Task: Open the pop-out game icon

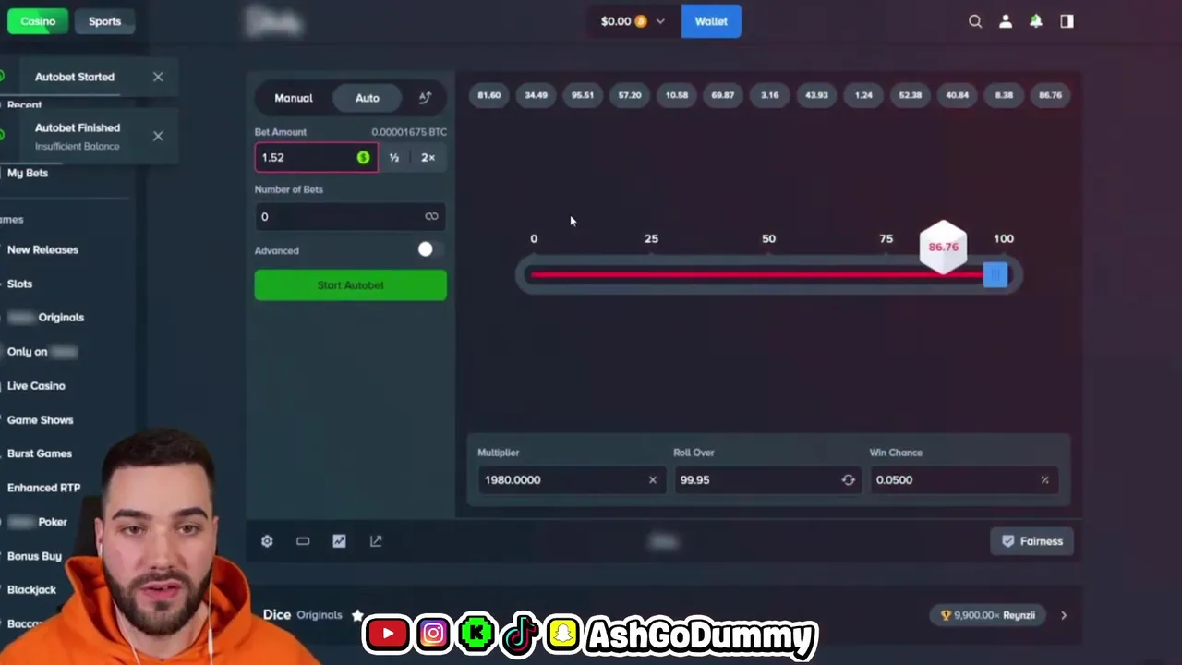Action: [x=376, y=541]
